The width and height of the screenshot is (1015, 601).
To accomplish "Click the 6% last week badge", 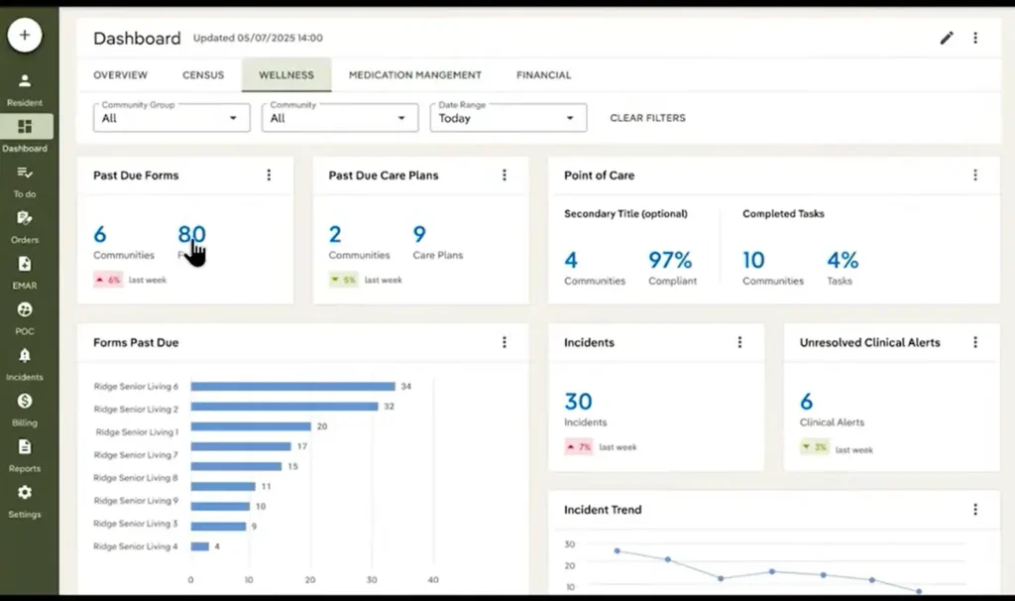I will point(108,280).
